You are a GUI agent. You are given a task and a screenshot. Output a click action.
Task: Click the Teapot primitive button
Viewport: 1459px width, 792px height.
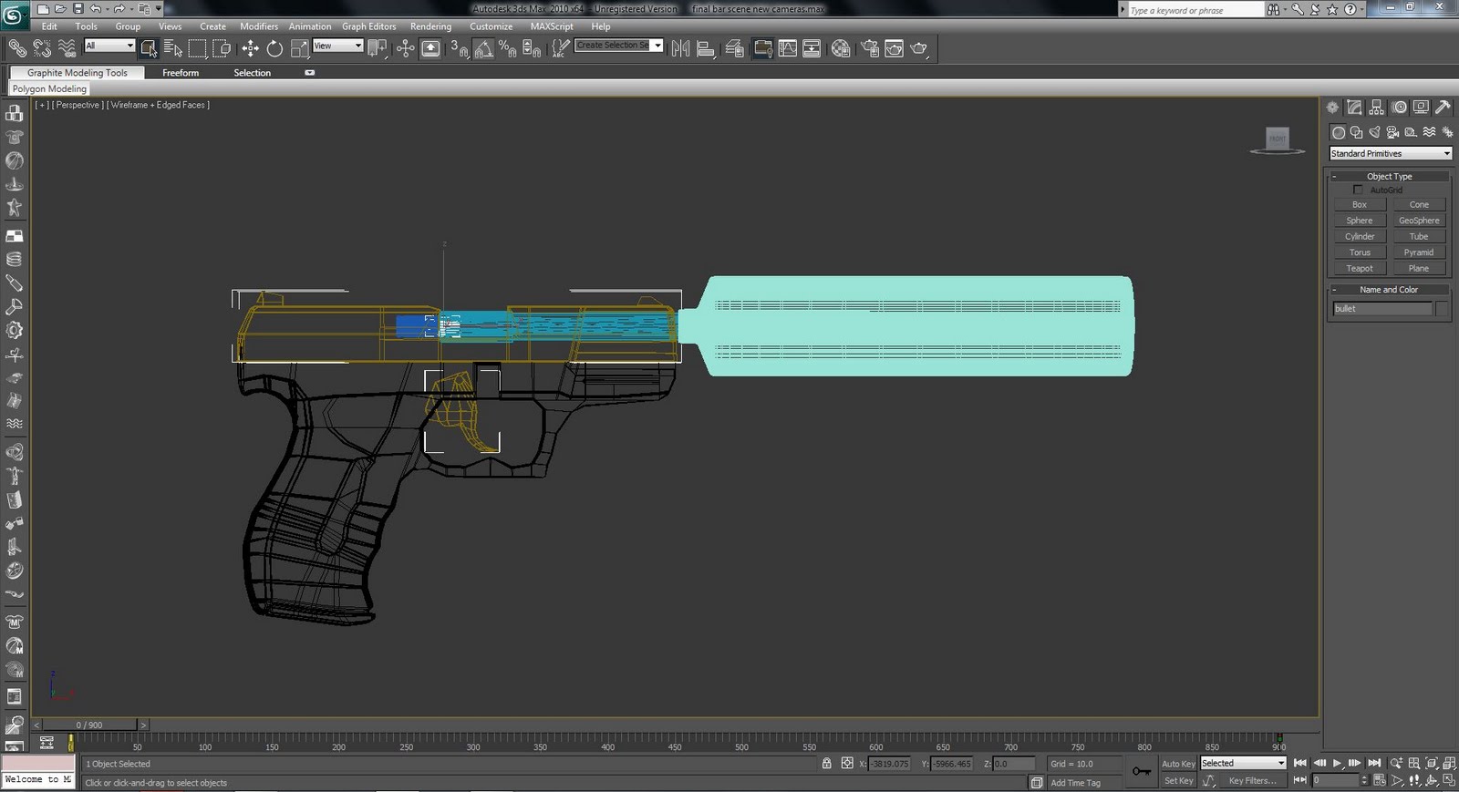tap(1360, 268)
